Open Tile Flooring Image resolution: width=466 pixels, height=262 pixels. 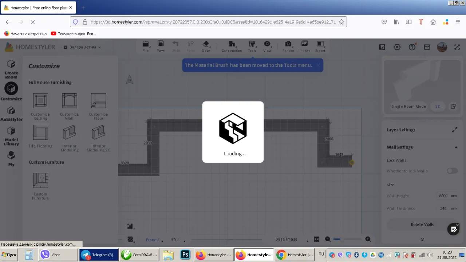(x=40, y=133)
